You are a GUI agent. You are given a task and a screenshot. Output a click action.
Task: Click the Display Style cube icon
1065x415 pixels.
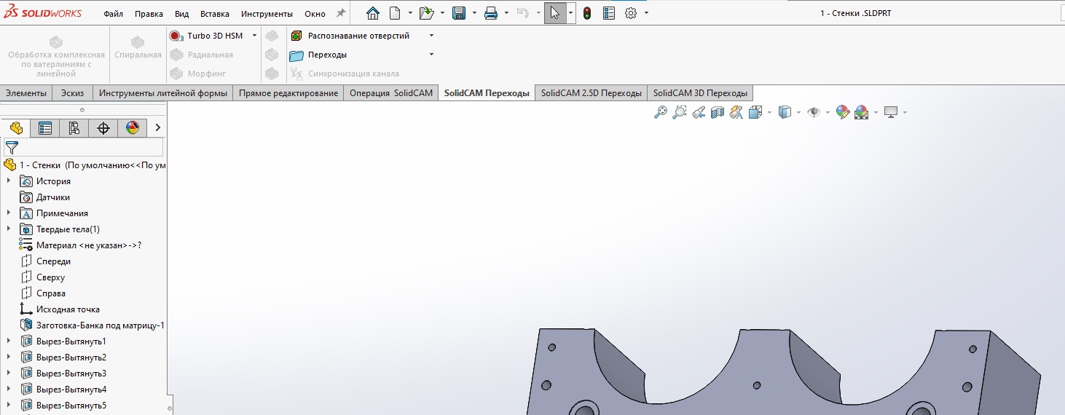click(x=785, y=112)
